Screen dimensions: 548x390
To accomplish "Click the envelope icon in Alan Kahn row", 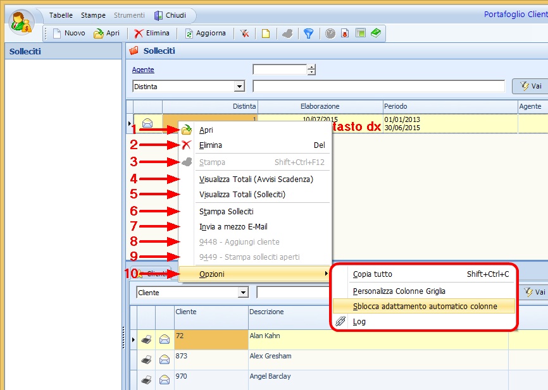I will tap(165, 340).
